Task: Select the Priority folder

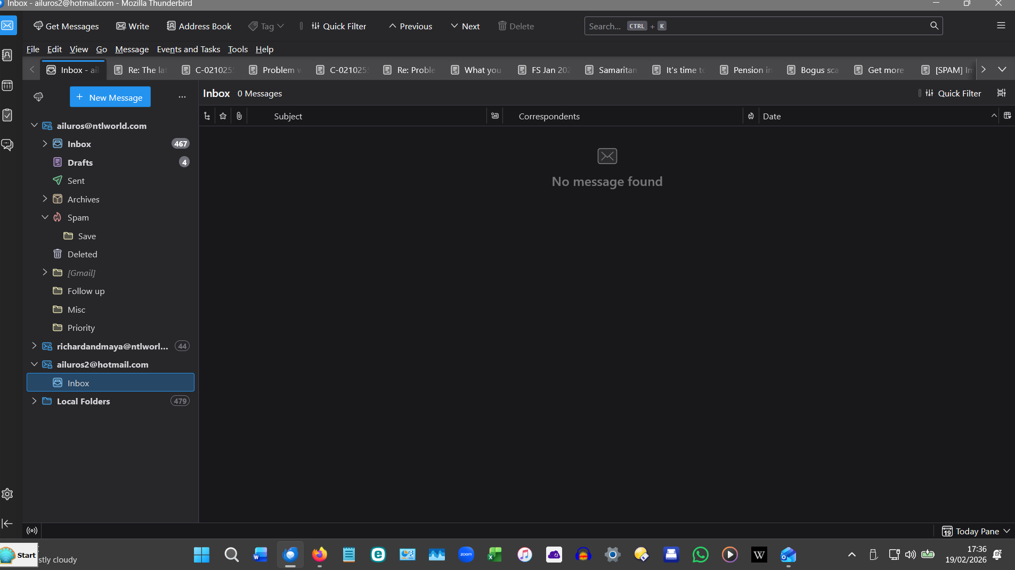Action: pos(110,328)
